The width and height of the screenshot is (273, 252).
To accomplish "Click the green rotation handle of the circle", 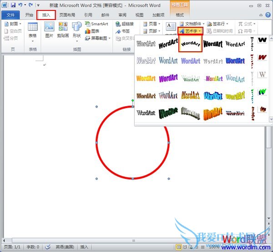I will click(133, 100).
